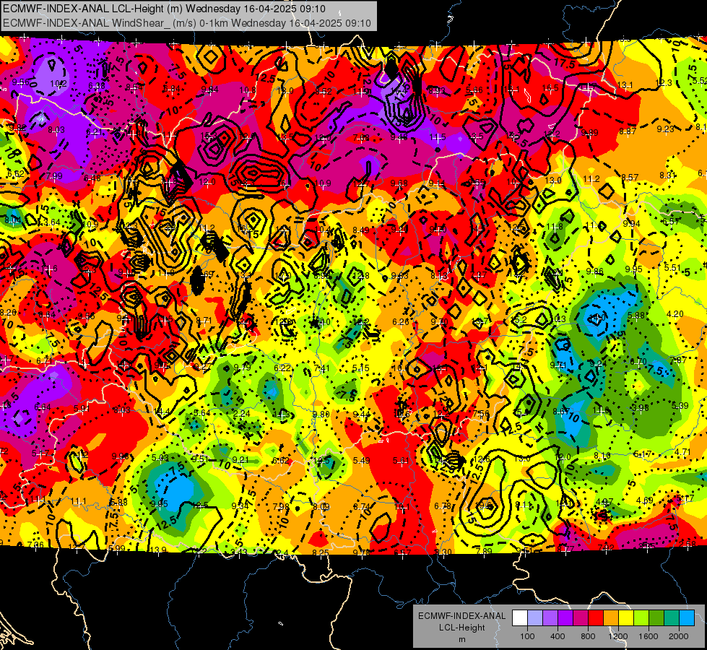Viewport: 707px width, 650px height.
Task: Select the white legend color swatch
Action: [520, 618]
